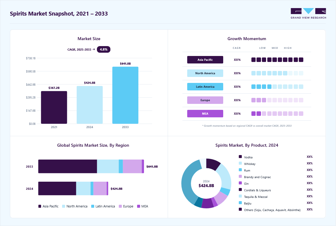Image resolution: width=336 pixels, height=226 pixels.
Task: Click the $147.6B y-axis label
Action: pos(31,110)
